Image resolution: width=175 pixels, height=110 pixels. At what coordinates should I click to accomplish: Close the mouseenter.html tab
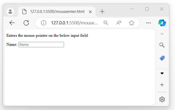coord(90,12)
